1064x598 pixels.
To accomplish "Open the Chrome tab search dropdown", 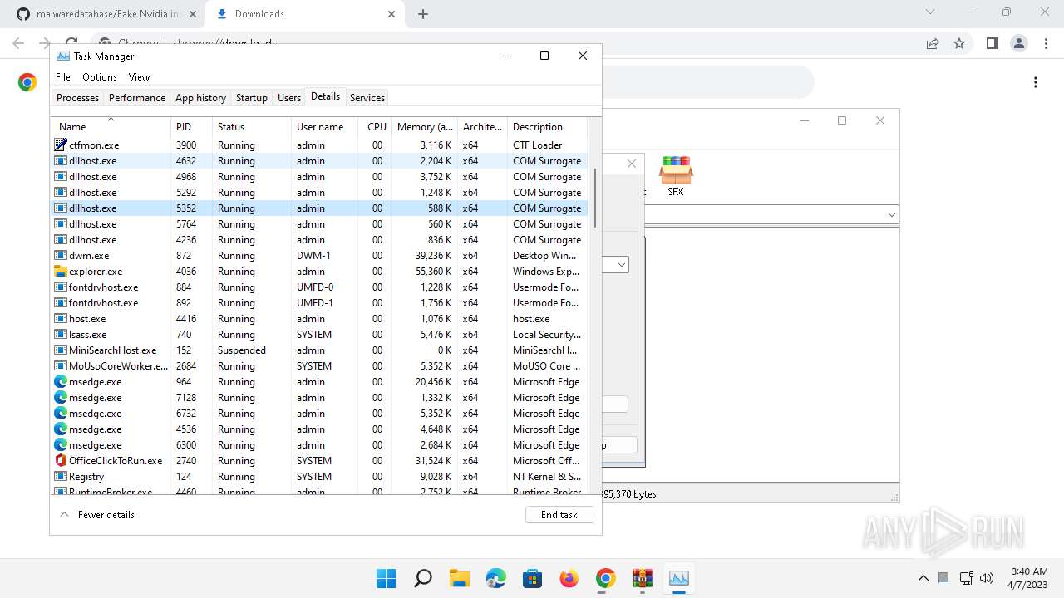I will [930, 12].
